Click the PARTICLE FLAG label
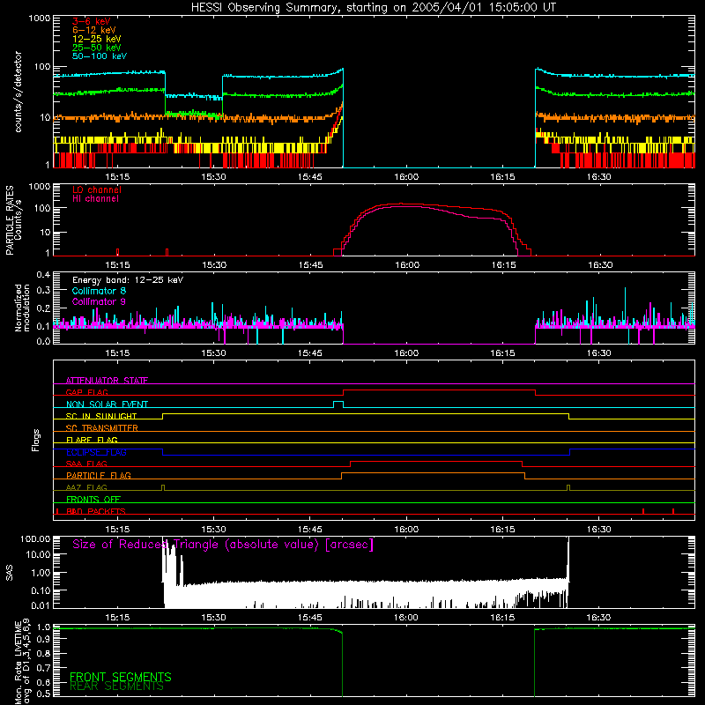The height and width of the screenshot is (705, 705). [99, 476]
